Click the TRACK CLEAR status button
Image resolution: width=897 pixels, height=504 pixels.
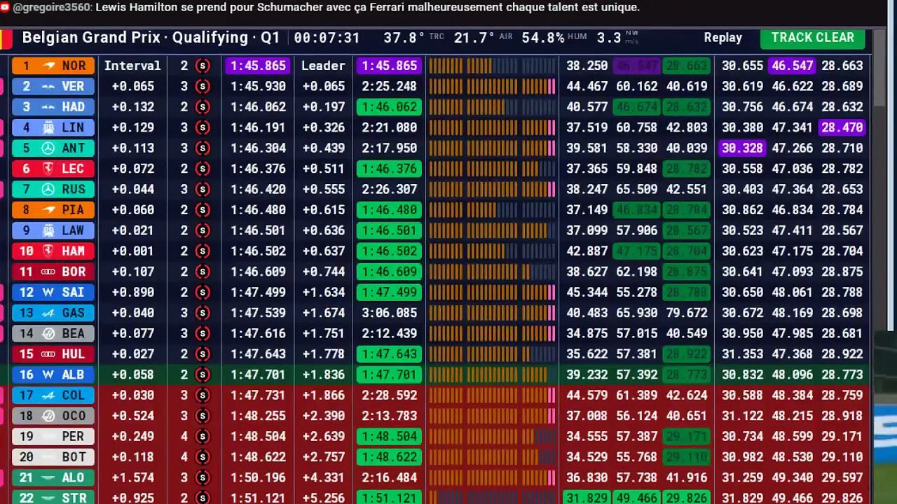(x=813, y=38)
